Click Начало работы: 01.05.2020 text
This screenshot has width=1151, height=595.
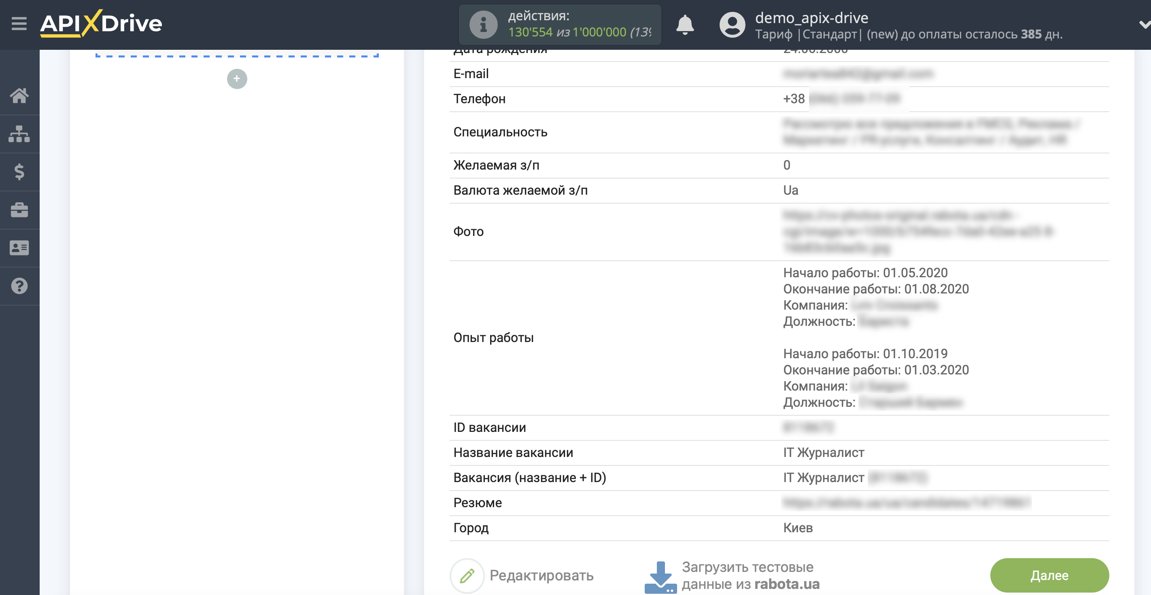coord(865,273)
